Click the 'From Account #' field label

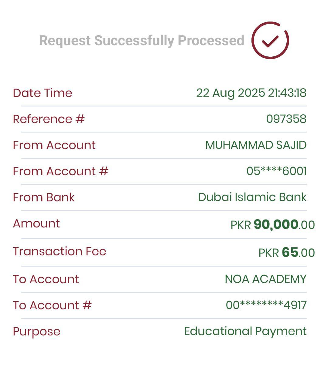60,171
